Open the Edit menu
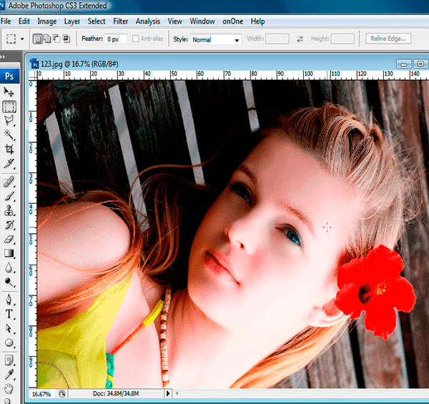This screenshot has width=429, height=404. click(x=24, y=21)
